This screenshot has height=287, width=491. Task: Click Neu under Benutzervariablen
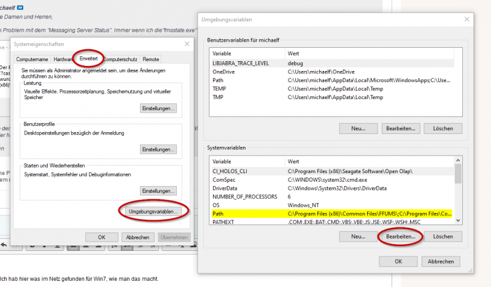[358, 128]
